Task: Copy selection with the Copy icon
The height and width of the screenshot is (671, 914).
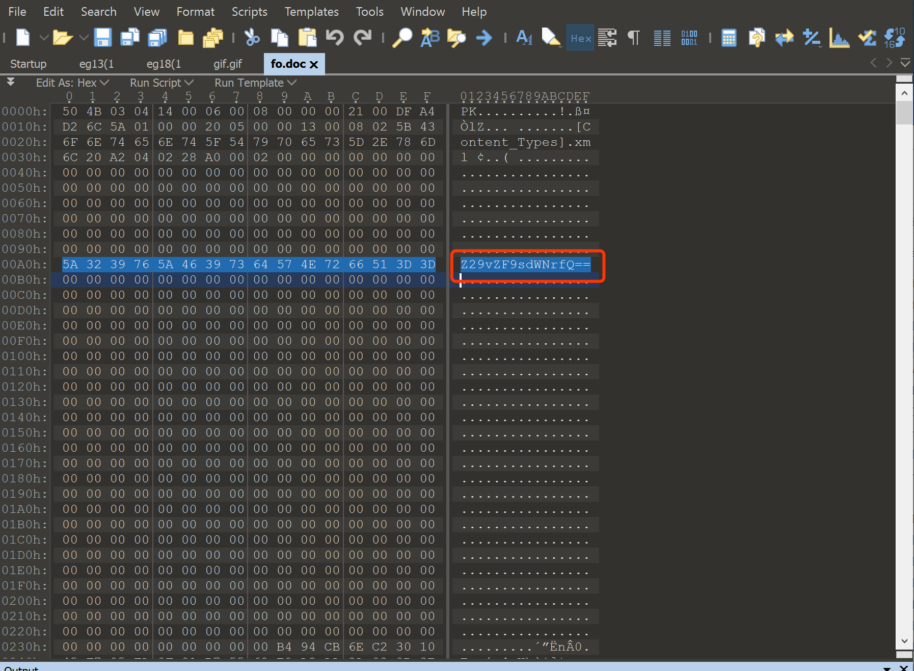Action: pyautogui.click(x=279, y=38)
